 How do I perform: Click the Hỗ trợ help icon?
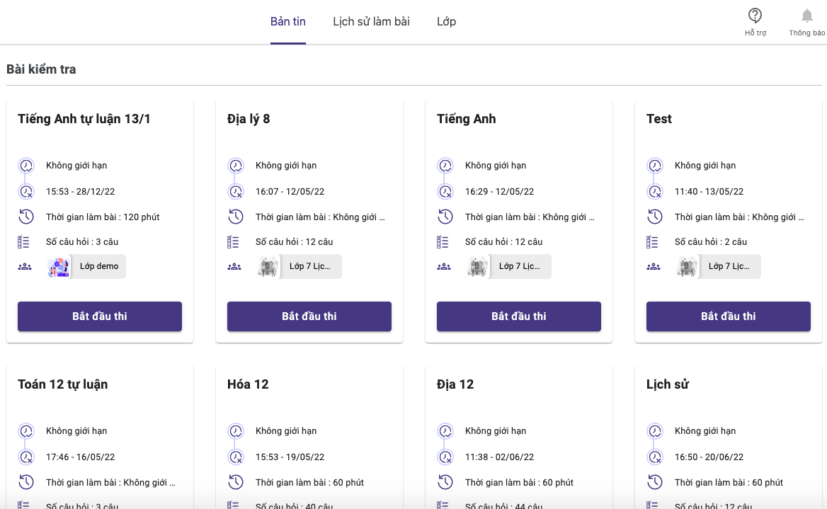coord(755,16)
